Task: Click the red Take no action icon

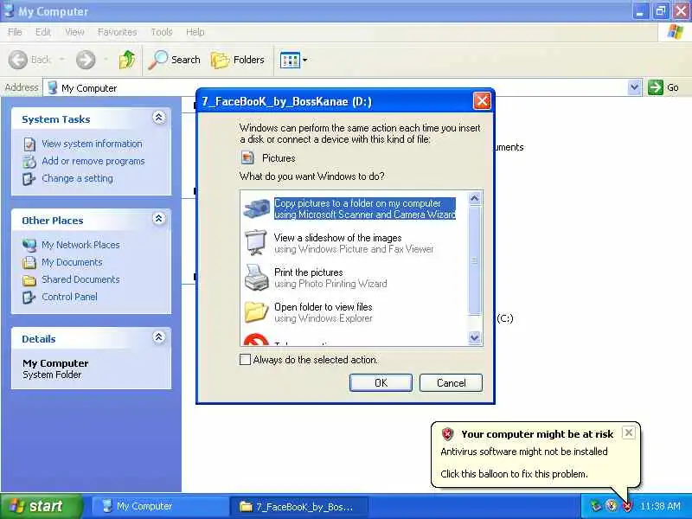Action: [x=256, y=339]
